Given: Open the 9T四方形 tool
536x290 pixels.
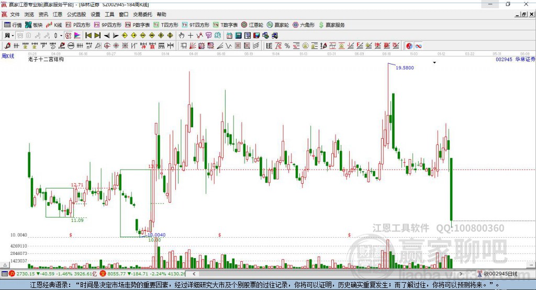Looking at the screenshot, I should pos(196,25).
